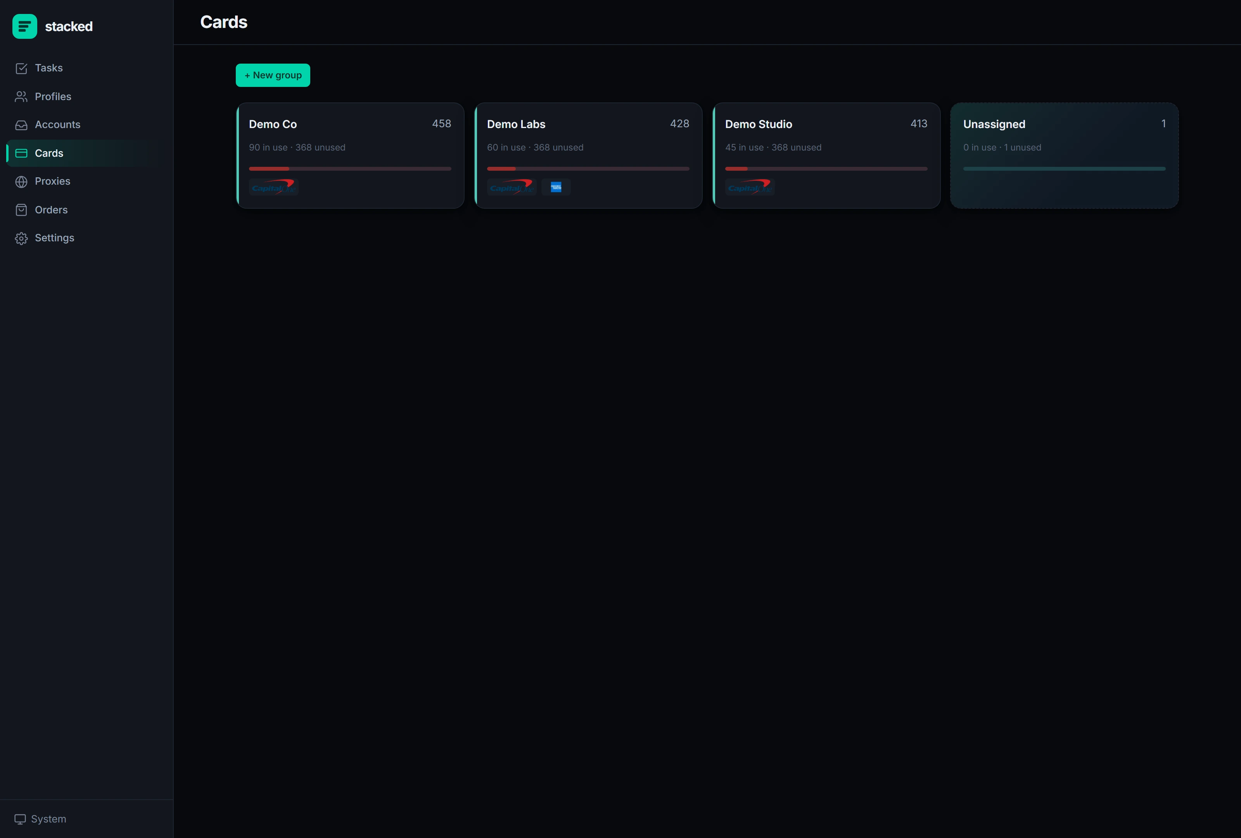The height and width of the screenshot is (838, 1241).
Task: Click "90 in use · 368 unused" text
Action: coord(297,147)
